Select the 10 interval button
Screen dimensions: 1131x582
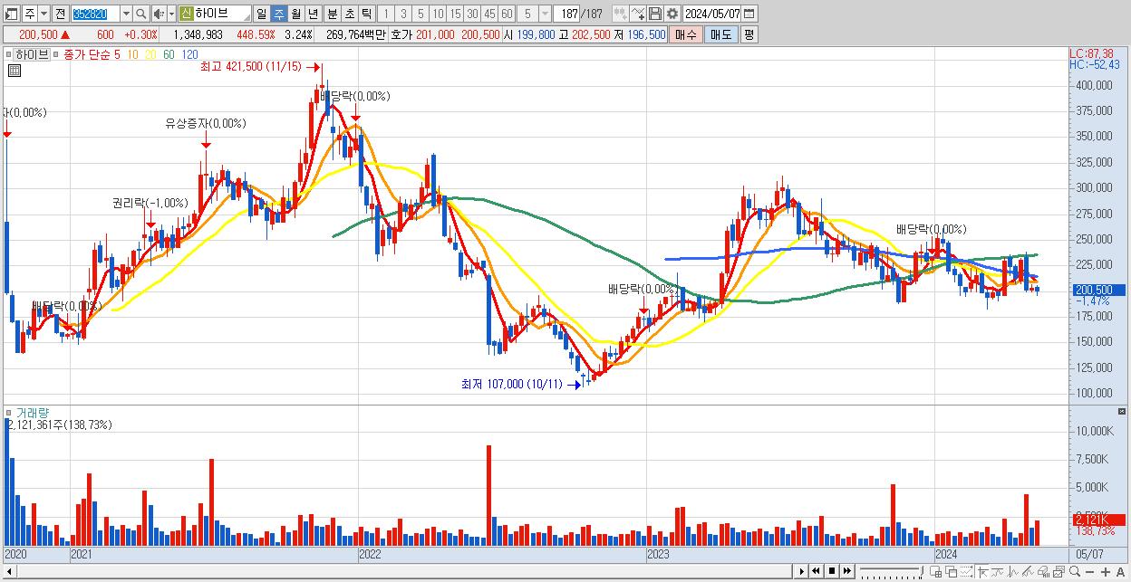[x=438, y=14]
